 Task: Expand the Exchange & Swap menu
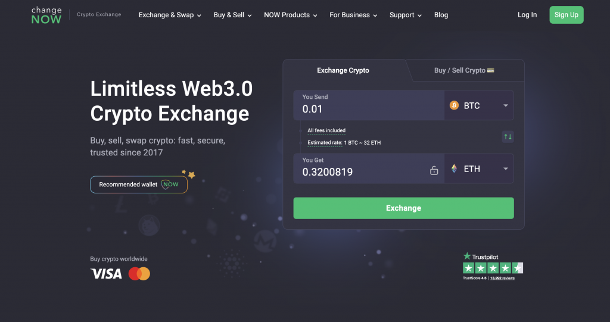click(x=170, y=15)
